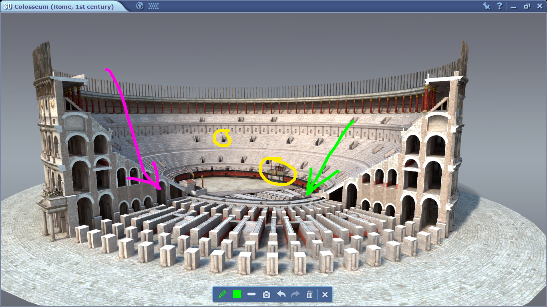
Task: Open the dotted grid icon beside the globe
Action: (153, 6)
